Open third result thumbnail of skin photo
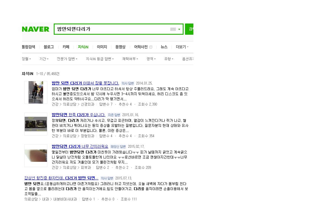This screenshot has width=314, height=222. coord(36,156)
